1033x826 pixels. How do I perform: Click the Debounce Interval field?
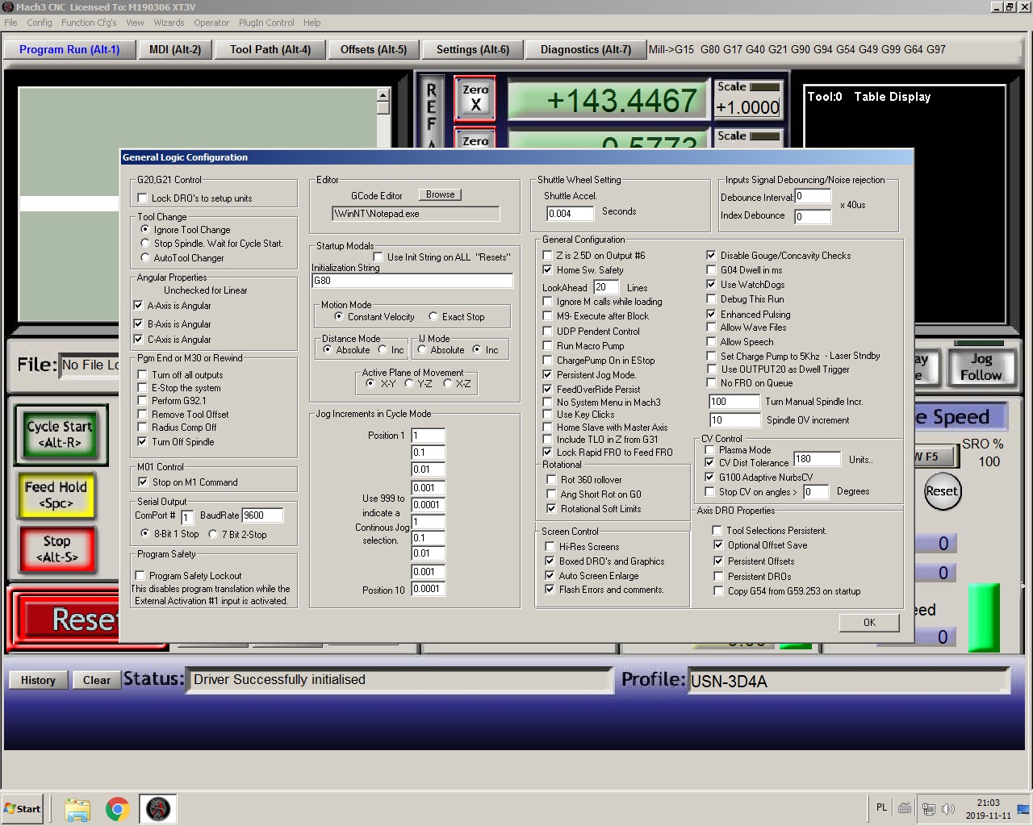[813, 196]
